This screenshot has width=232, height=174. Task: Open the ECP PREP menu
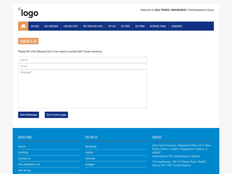[125, 26]
